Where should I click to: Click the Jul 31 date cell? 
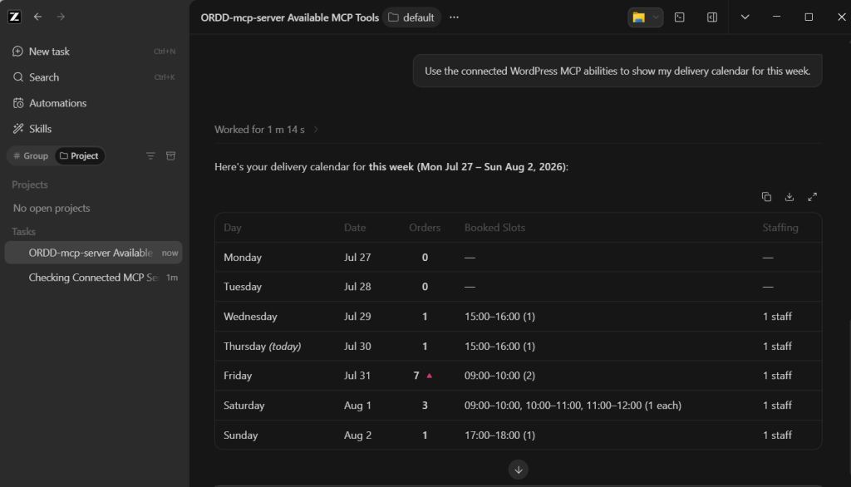pos(357,376)
